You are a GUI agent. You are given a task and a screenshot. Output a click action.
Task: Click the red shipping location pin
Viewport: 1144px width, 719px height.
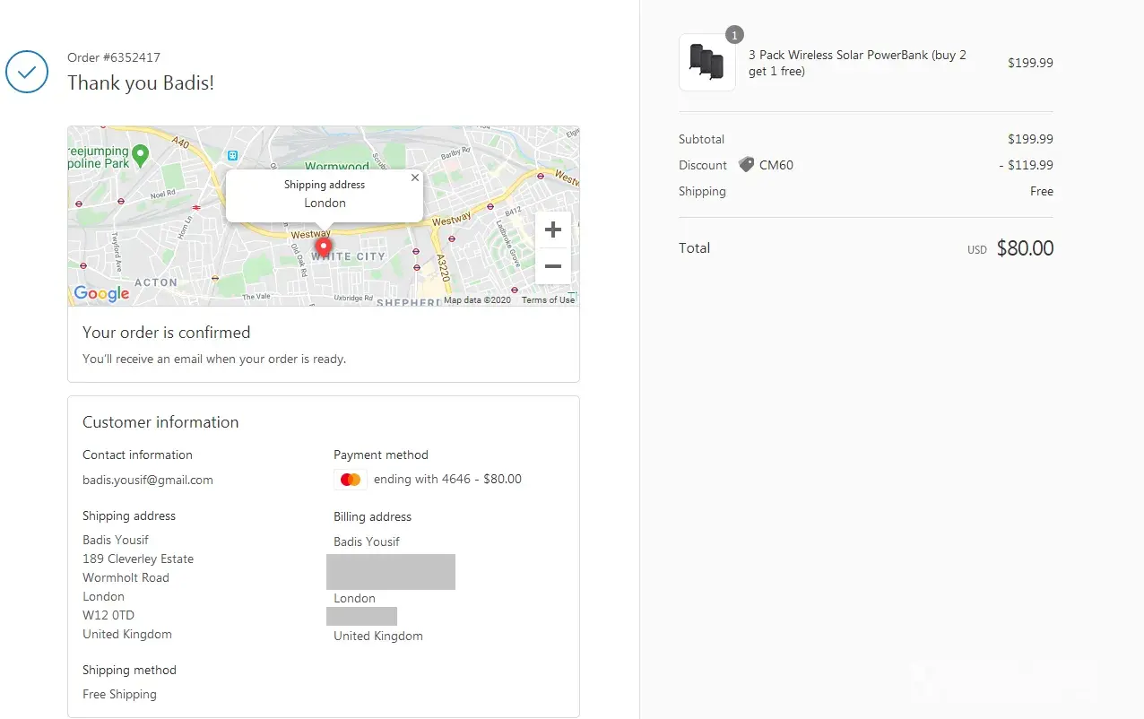click(x=324, y=247)
